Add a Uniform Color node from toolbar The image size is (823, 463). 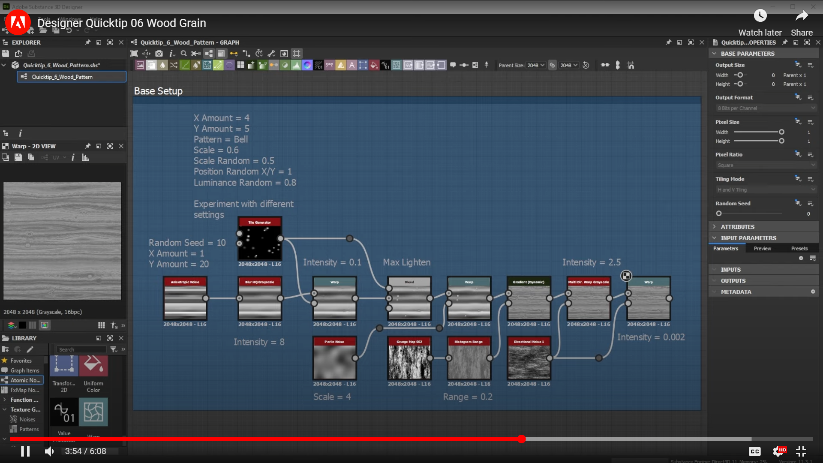[374, 65]
